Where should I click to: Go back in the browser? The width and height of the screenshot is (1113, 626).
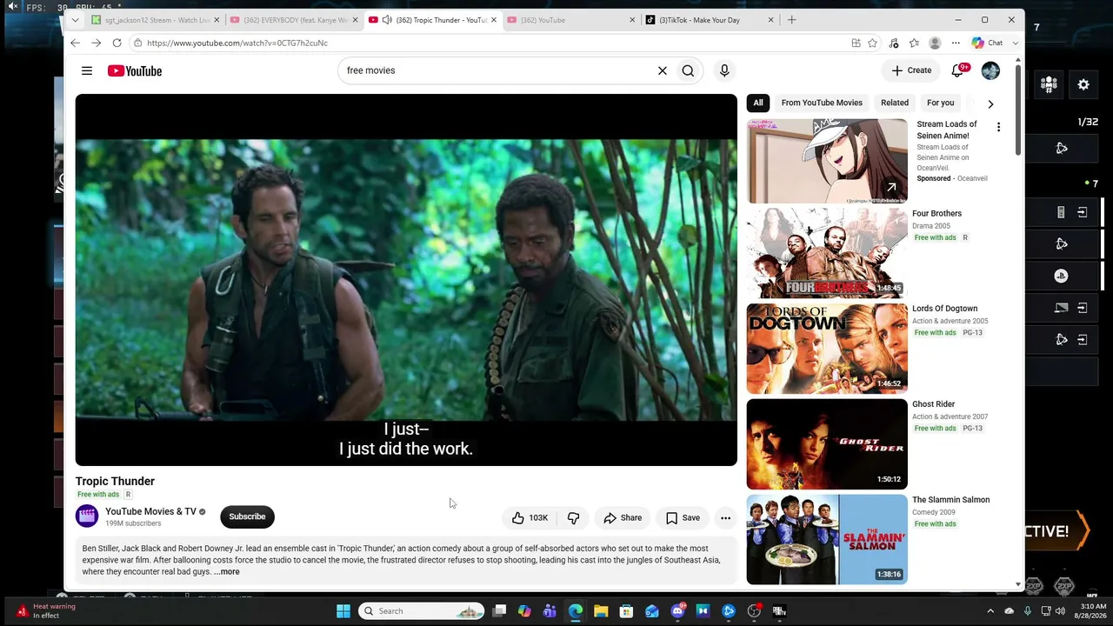76,43
